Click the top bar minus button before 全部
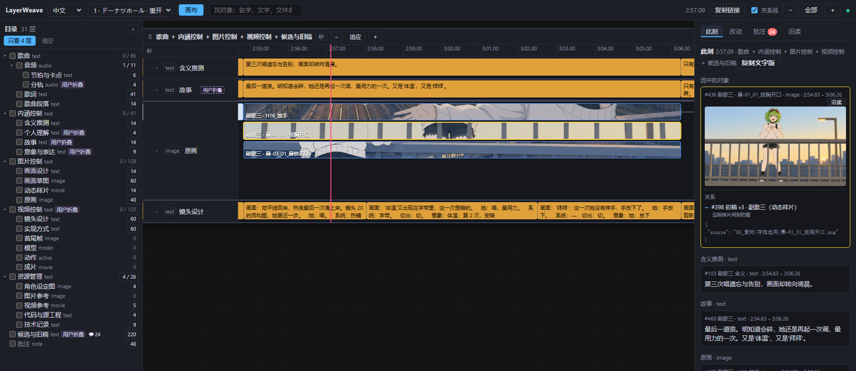This screenshot has width=856, height=371. click(x=790, y=10)
